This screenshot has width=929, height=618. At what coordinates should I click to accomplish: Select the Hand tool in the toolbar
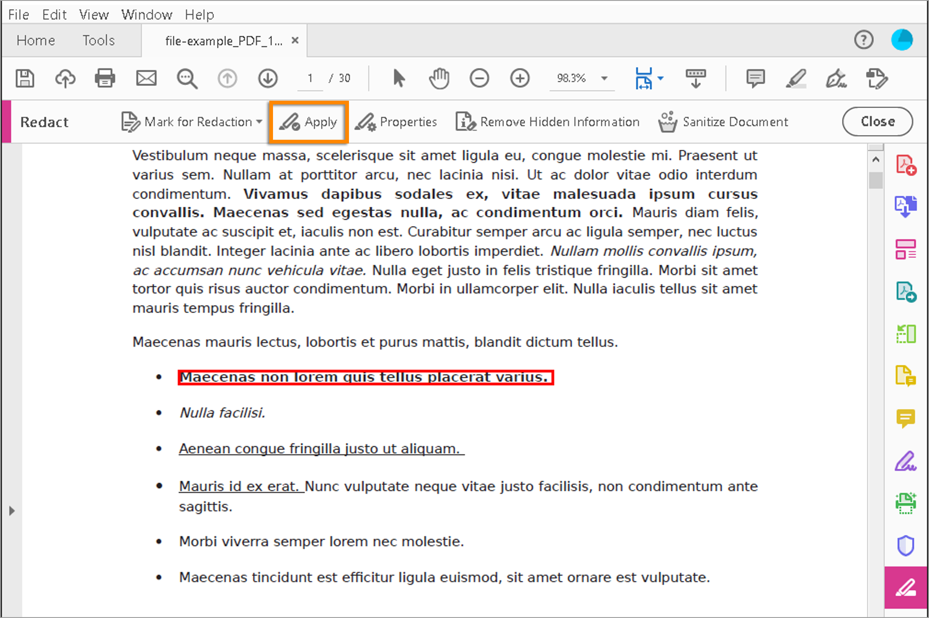click(x=439, y=78)
